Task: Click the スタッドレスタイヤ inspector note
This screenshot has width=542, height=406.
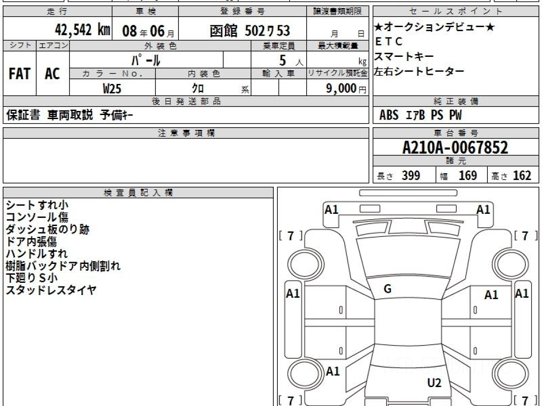Action: point(51,290)
